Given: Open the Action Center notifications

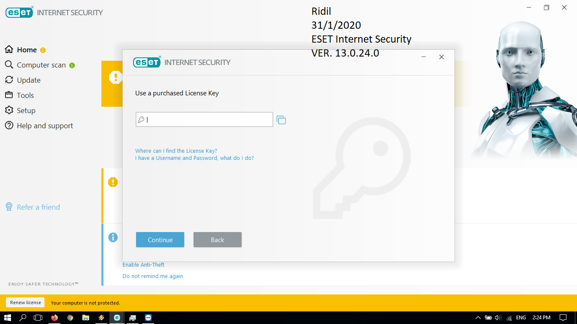Looking at the screenshot, I should (563, 318).
